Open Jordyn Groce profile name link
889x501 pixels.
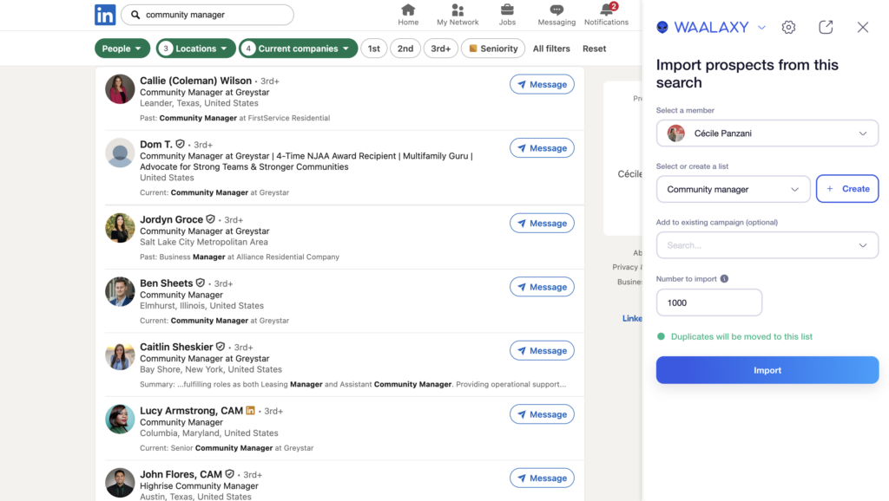[x=171, y=219]
